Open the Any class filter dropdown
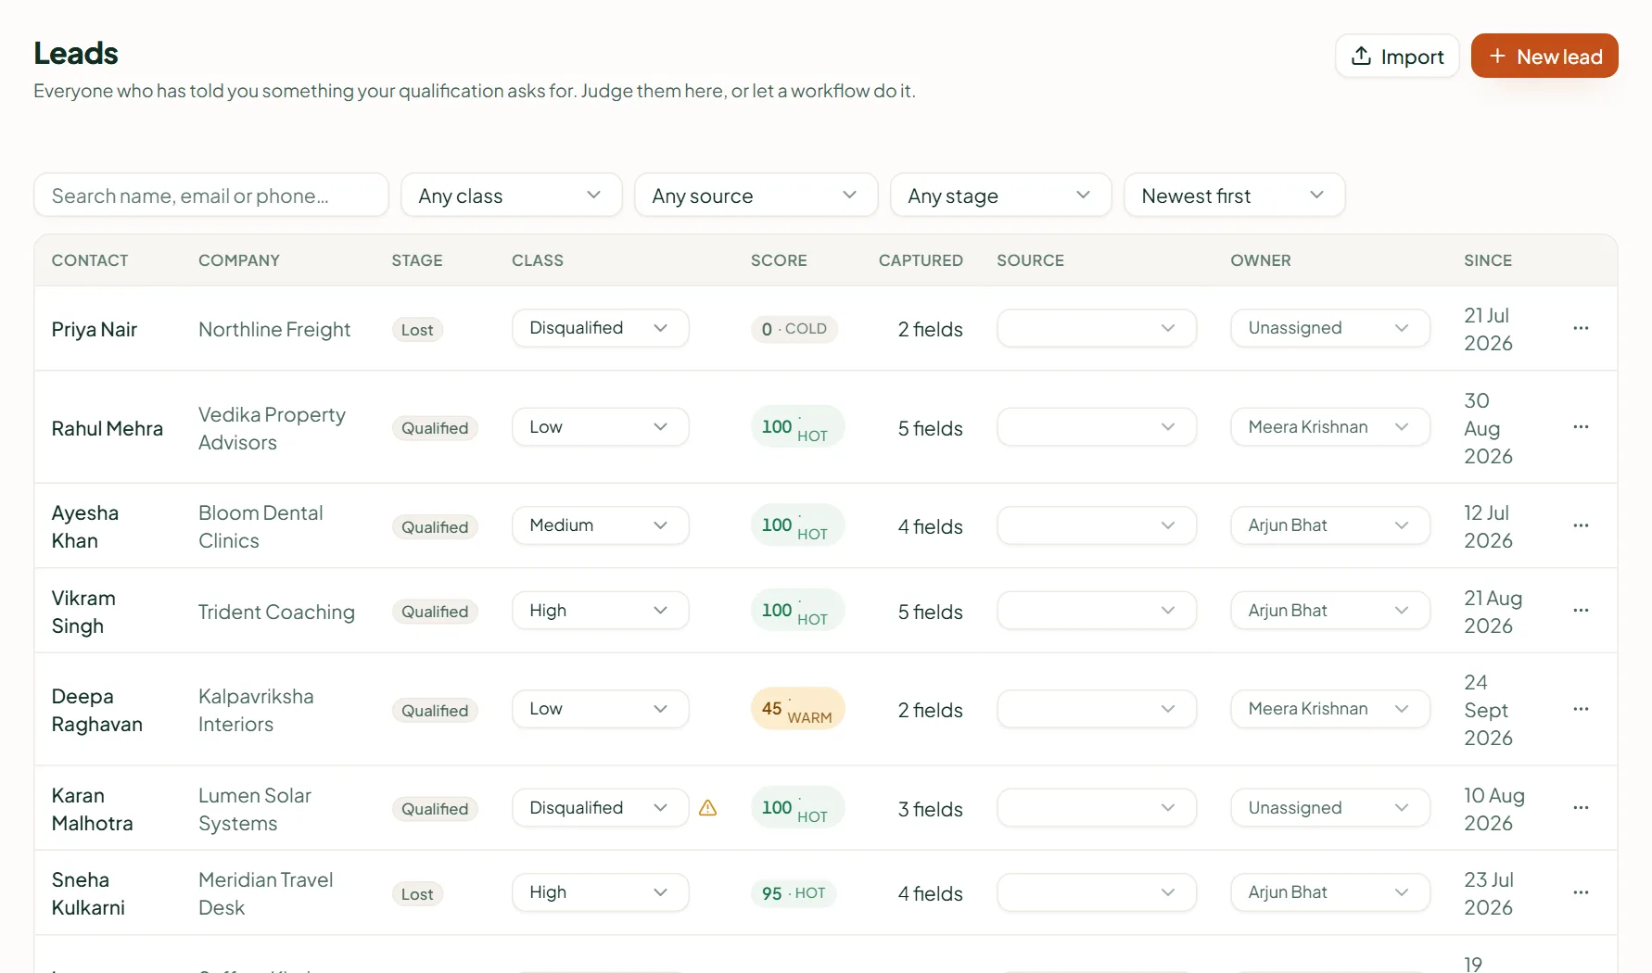 tap(511, 196)
